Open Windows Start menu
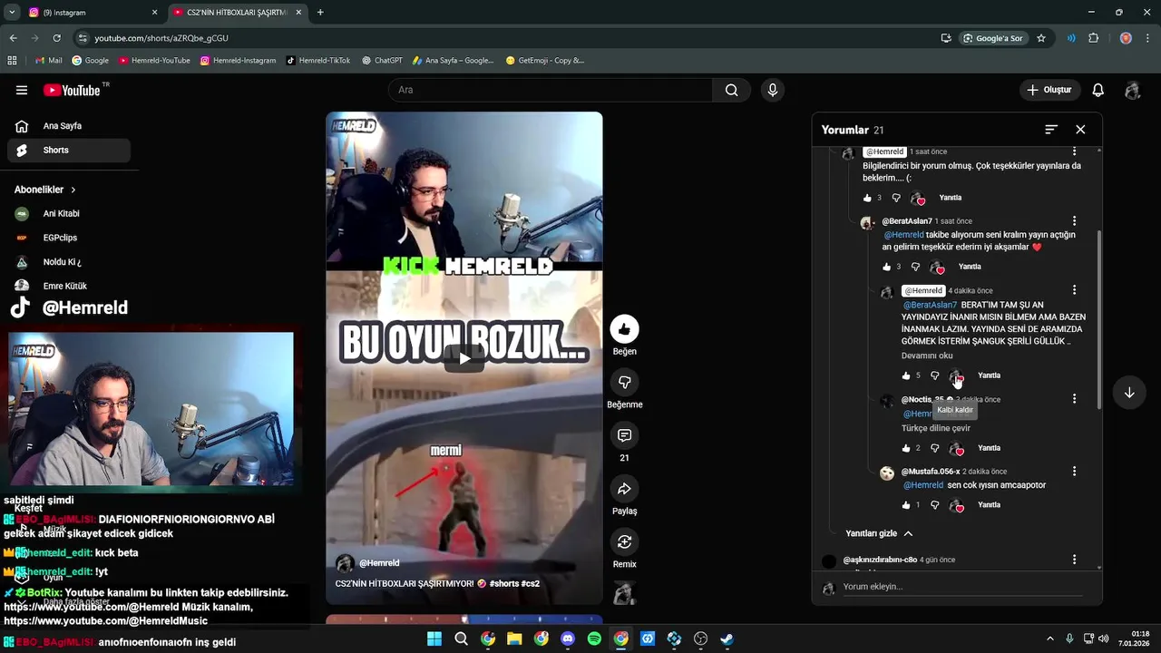 pyautogui.click(x=434, y=638)
